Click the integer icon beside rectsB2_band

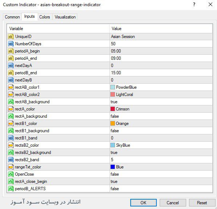point(11,160)
